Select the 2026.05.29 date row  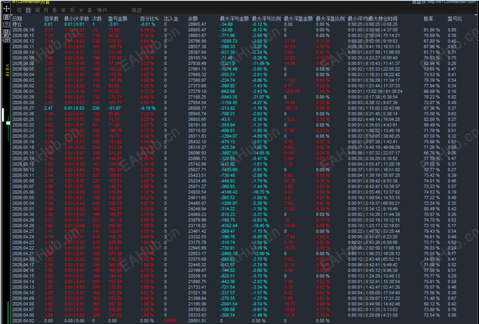point(23,97)
